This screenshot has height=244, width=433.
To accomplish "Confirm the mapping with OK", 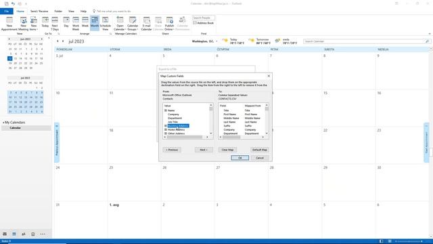I will pyautogui.click(x=240, y=158).
